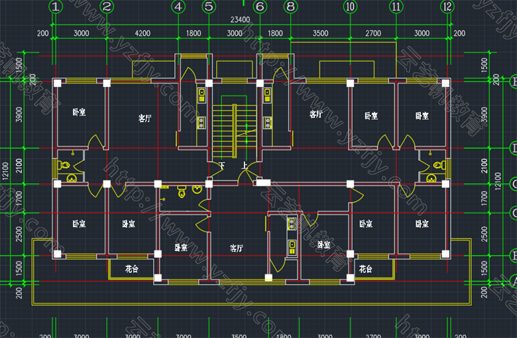Click the axis bubble numbered 8
Screen dimensions: 517x338
pyautogui.click(x=290, y=7)
